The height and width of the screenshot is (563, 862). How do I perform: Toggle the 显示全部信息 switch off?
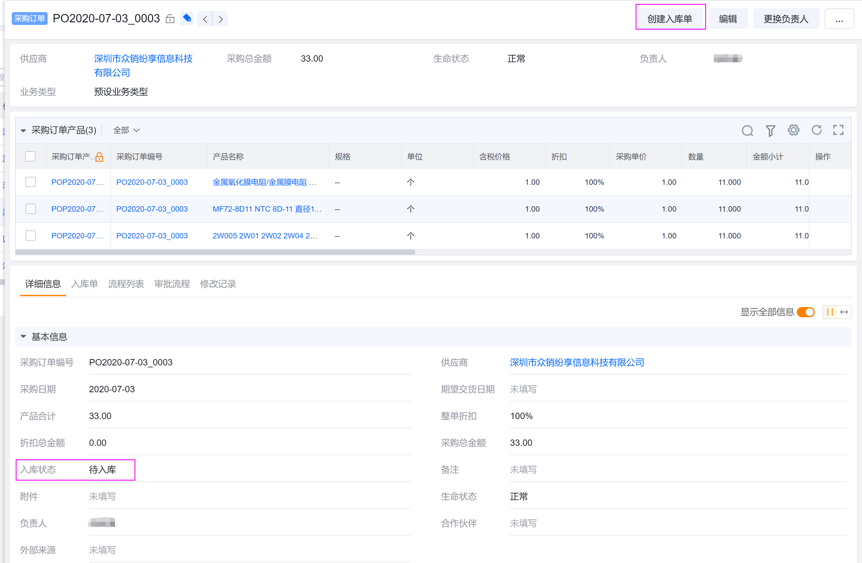click(x=806, y=312)
